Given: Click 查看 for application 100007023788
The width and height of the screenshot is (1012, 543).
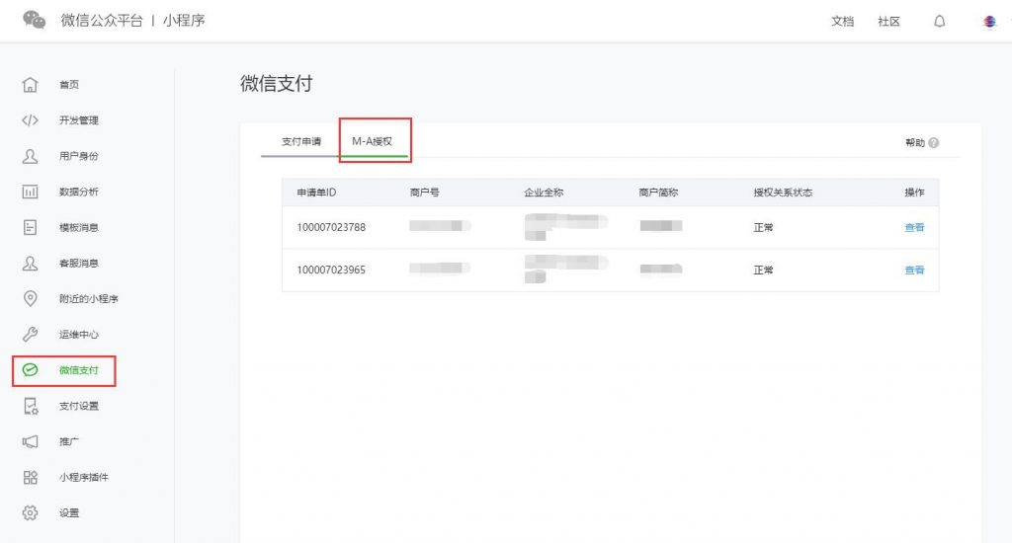Looking at the screenshot, I should coord(914,227).
